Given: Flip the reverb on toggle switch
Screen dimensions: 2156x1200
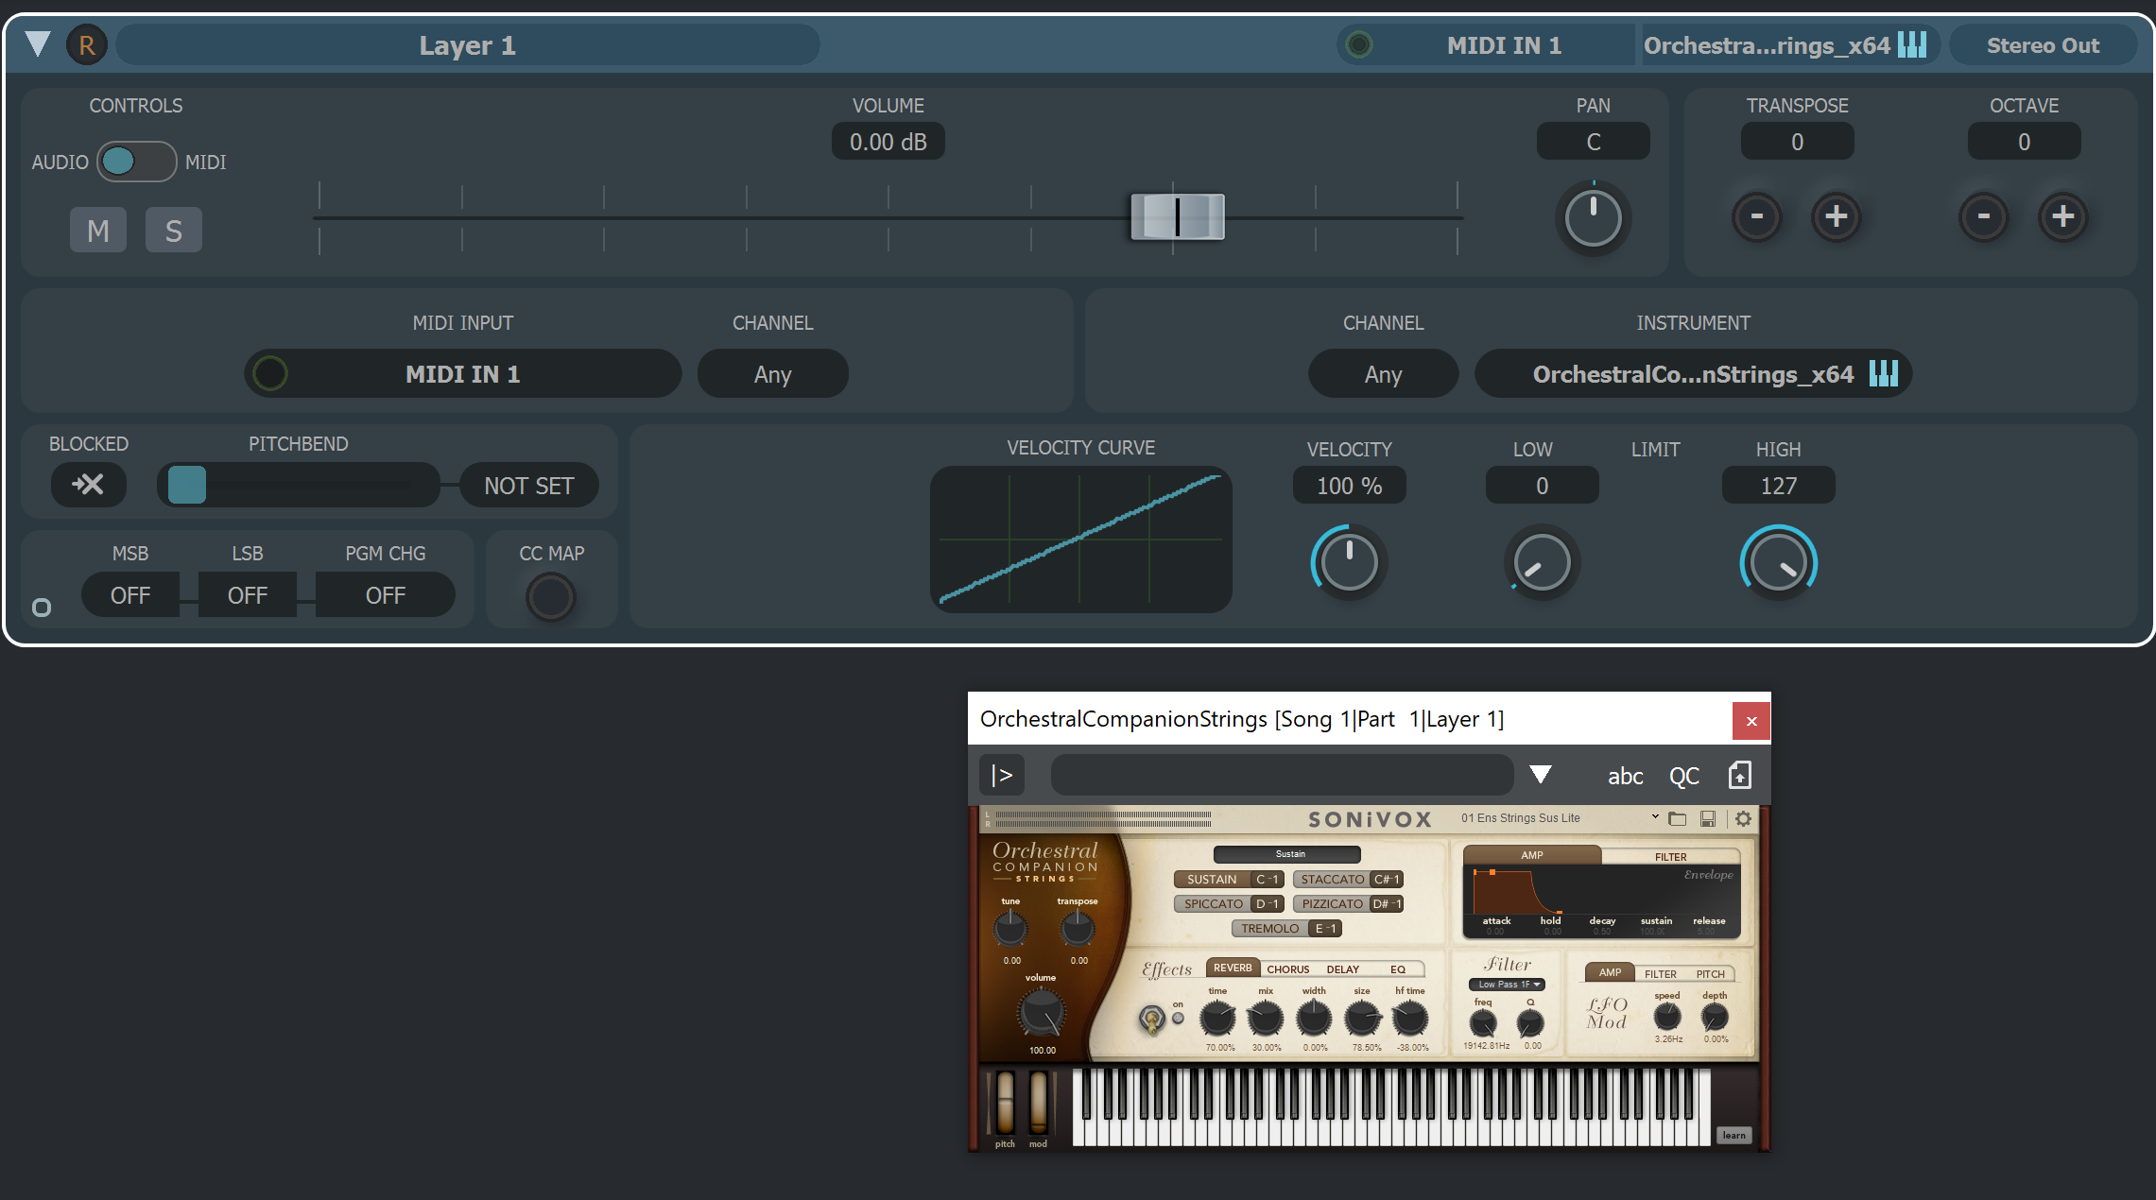Looking at the screenshot, I should (x=1151, y=1020).
